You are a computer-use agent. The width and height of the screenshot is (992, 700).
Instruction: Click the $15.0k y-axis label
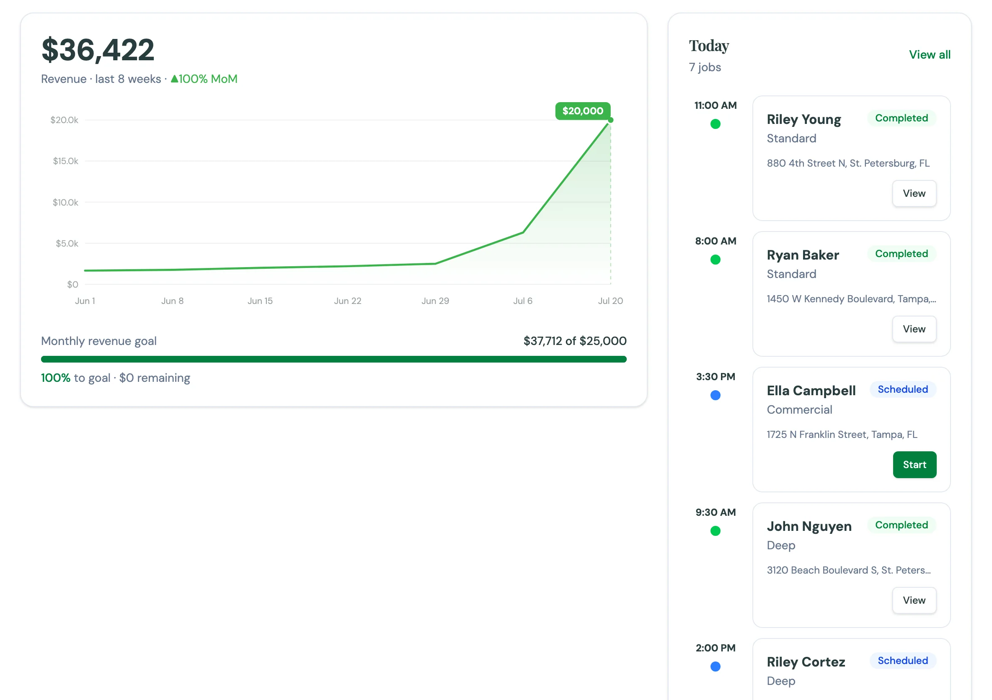point(65,161)
